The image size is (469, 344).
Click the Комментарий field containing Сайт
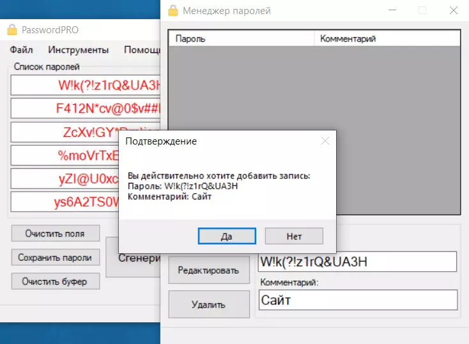(x=357, y=300)
